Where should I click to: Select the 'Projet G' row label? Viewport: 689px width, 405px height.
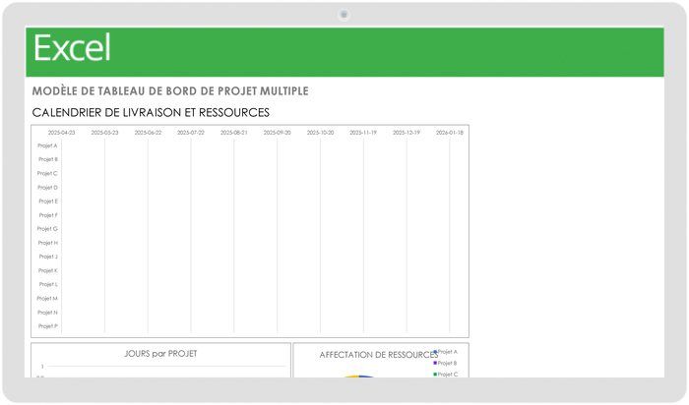pos(47,229)
